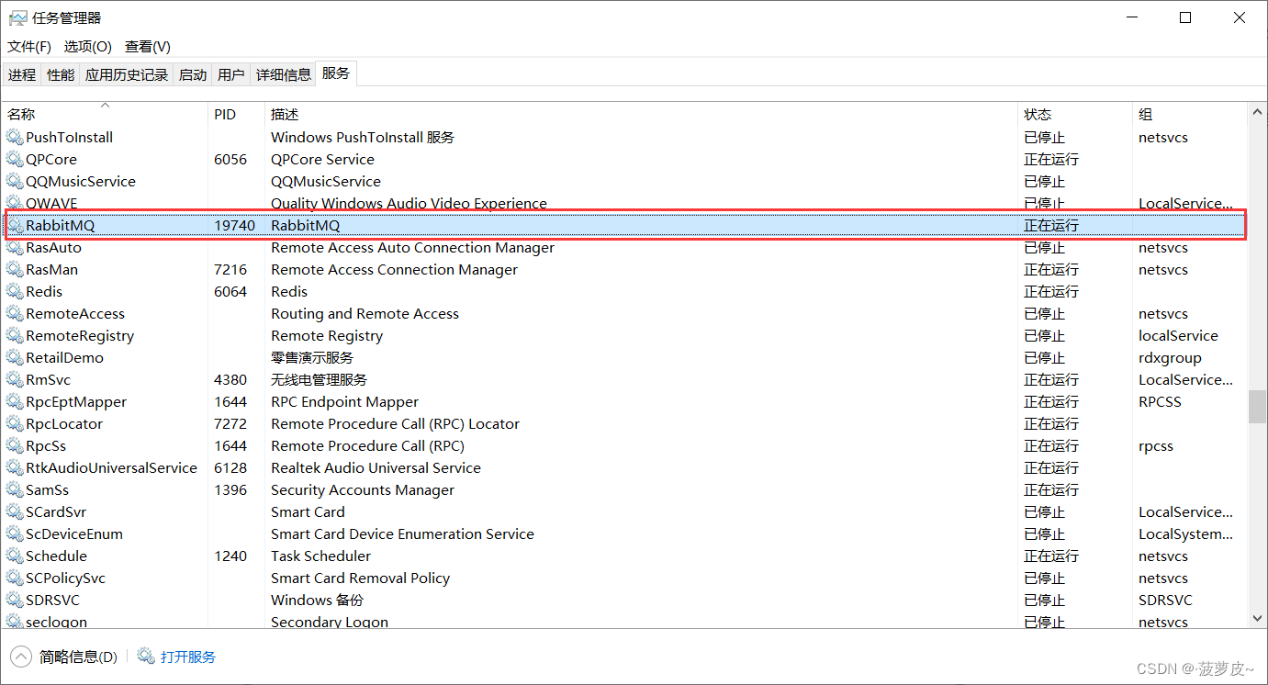1268x685 pixels.
Task: Select the 'Windows 备份' description
Action: pyautogui.click(x=317, y=601)
